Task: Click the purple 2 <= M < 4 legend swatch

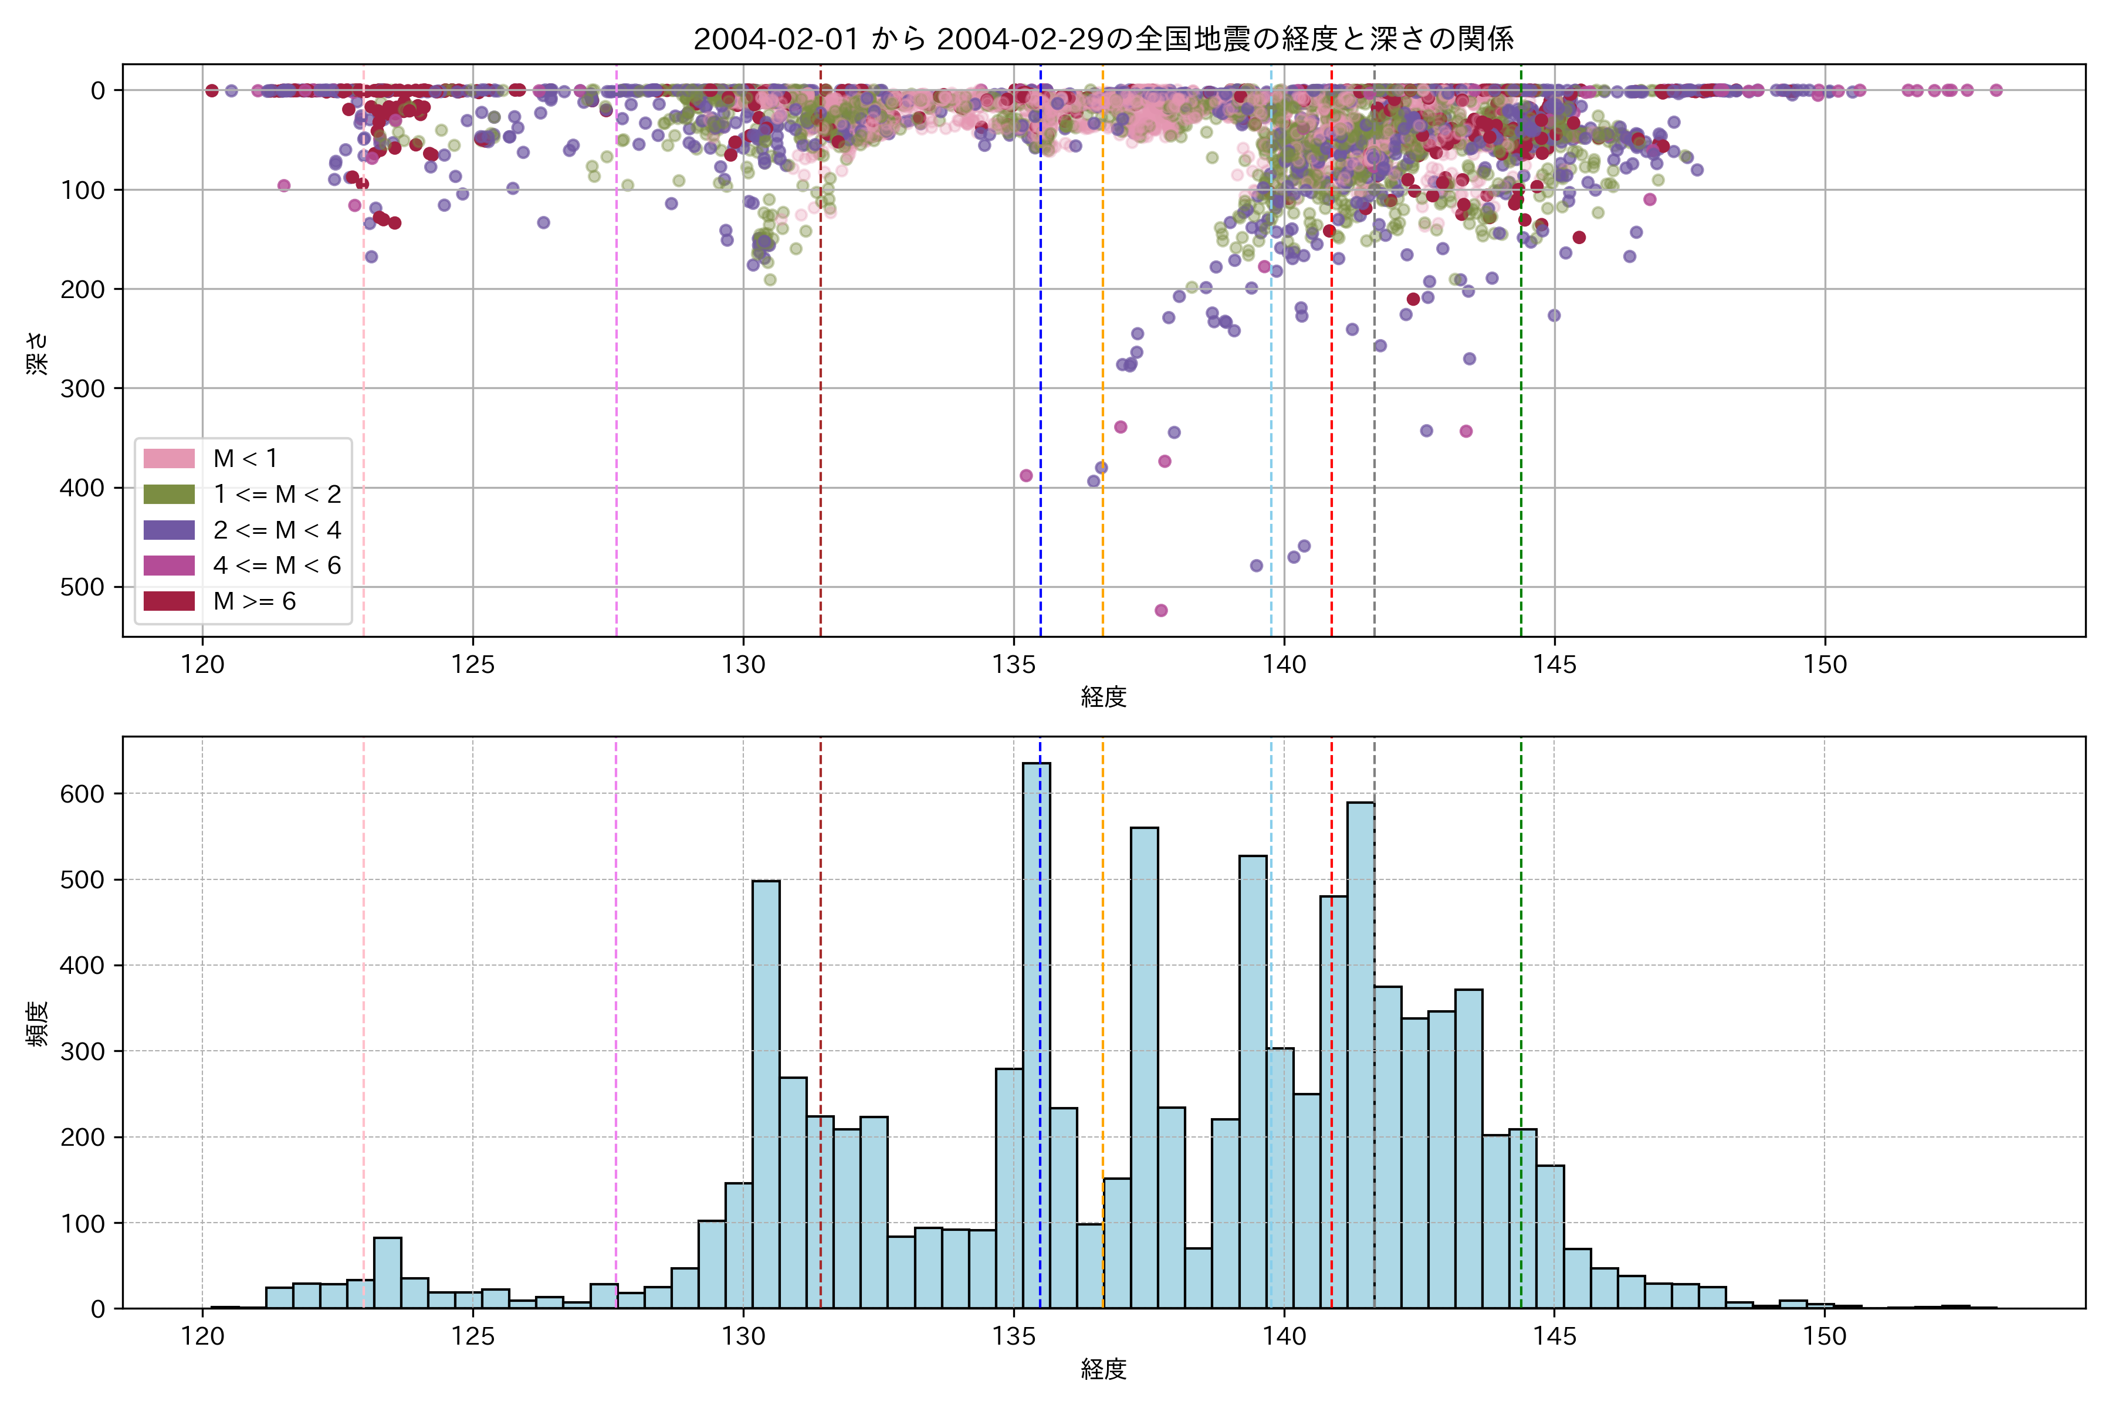Action: 169,530
